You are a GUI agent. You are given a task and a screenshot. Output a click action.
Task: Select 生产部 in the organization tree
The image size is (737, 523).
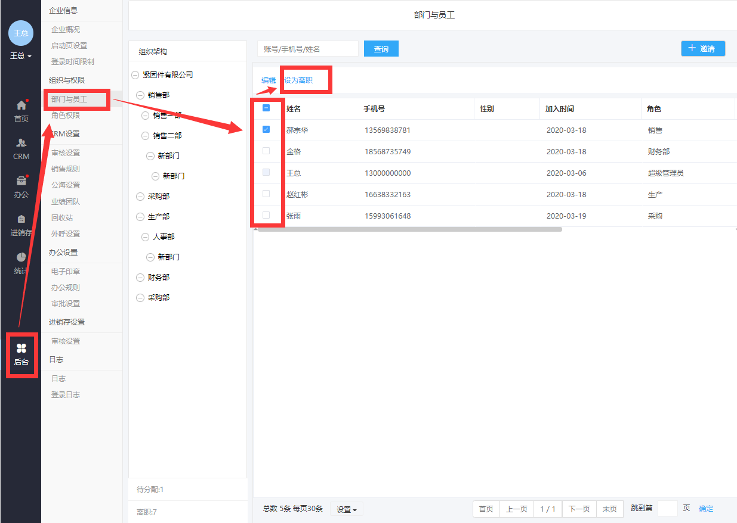pos(159,217)
